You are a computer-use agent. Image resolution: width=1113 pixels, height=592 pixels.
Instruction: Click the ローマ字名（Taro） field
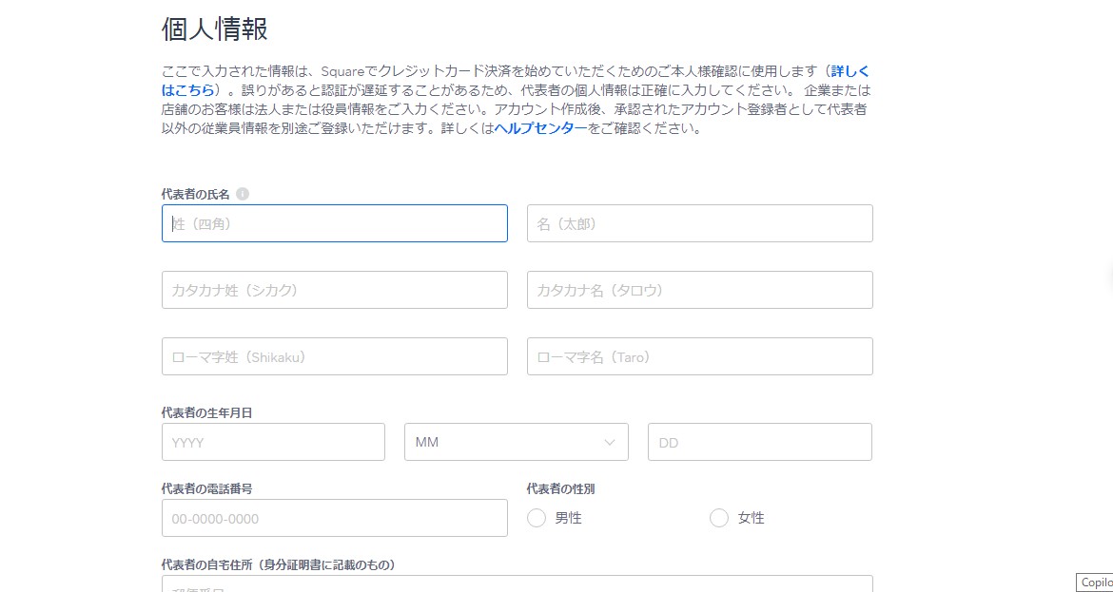point(699,356)
